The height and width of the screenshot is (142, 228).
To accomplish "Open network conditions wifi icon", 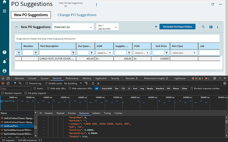I will [86, 83].
